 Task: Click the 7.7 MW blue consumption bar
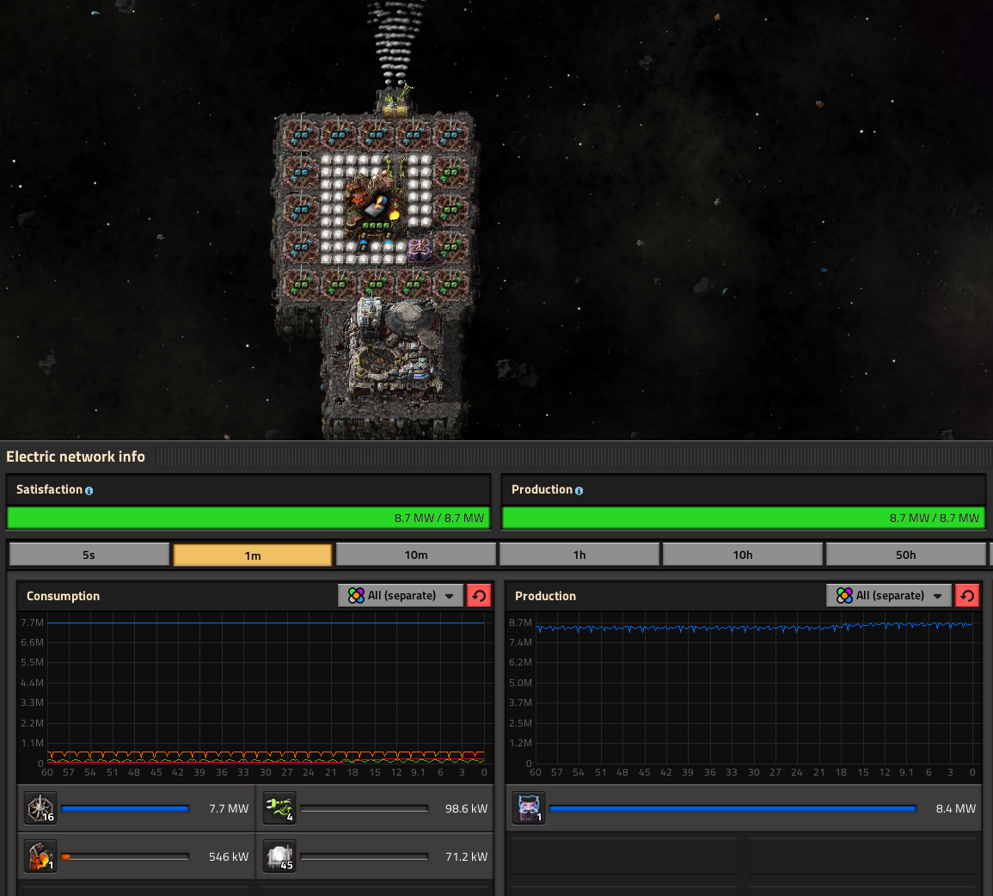(126, 808)
